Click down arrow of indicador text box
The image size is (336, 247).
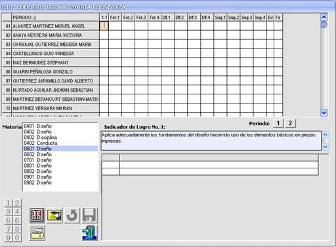pos(325,147)
